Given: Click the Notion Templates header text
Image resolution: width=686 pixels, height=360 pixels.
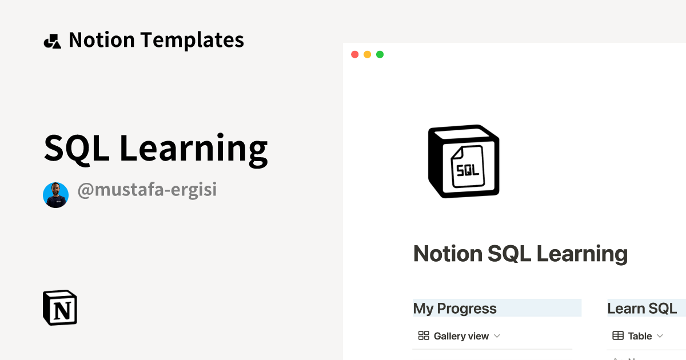Looking at the screenshot, I should (156, 39).
